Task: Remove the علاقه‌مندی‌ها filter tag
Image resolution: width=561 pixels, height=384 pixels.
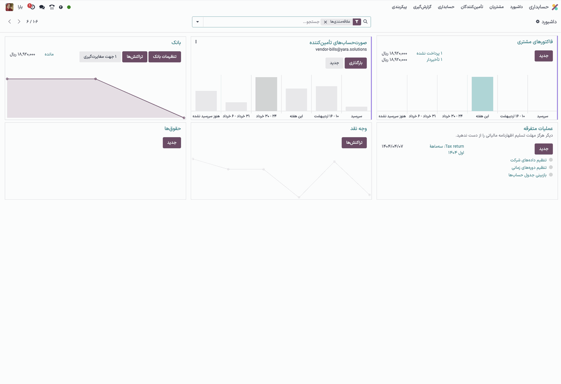Action: (x=325, y=22)
